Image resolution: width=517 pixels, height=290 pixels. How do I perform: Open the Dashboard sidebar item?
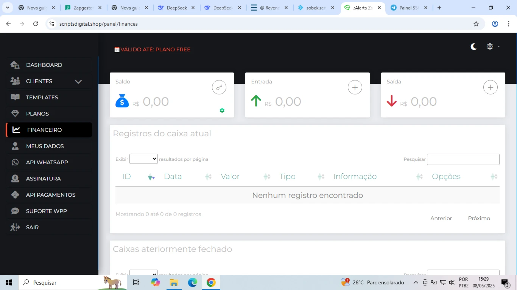(49, 65)
